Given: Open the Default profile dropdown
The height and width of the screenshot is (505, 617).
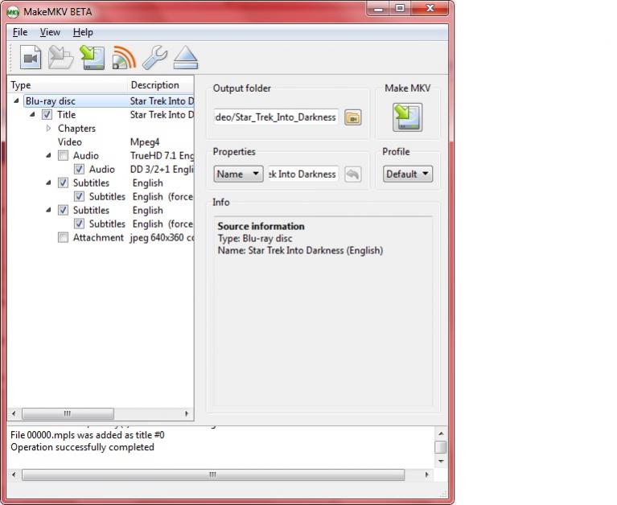Looking at the screenshot, I should pos(408,174).
